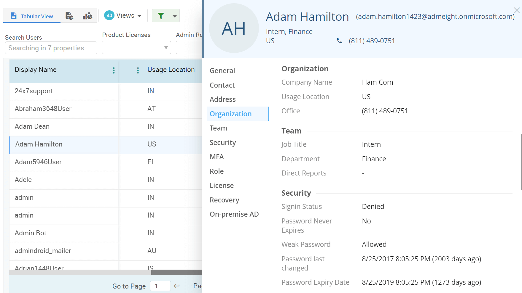Screen dimensions: 522x293
Task: Click the phone icon beside Adam Hamilton's number
Action: (339, 41)
